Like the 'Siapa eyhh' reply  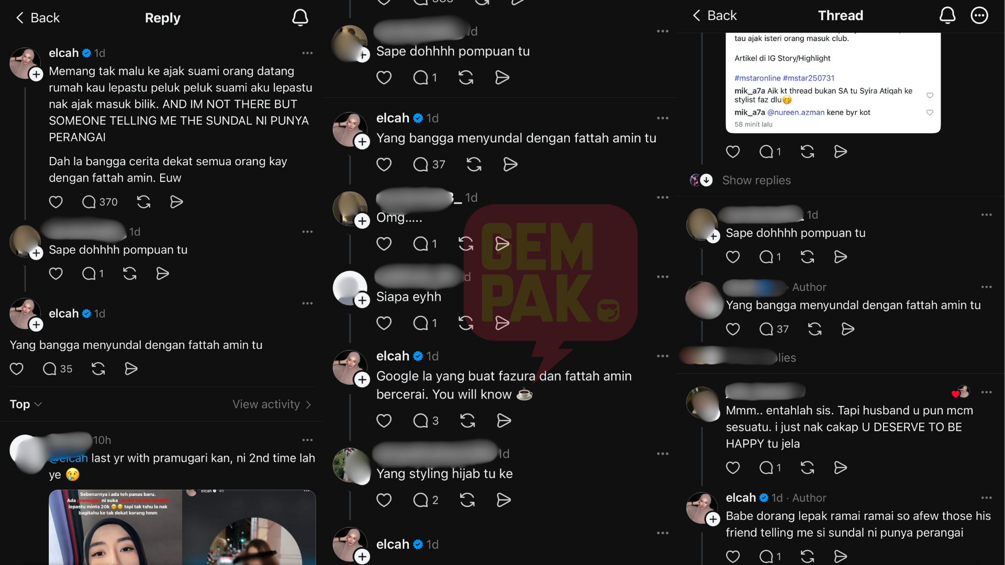point(384,323)
